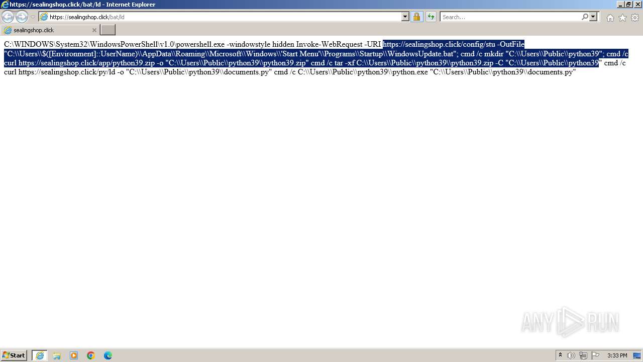Screen dimensions: 643x362
Task: Close the sealingshop.click tab
Action: point(94,30)
